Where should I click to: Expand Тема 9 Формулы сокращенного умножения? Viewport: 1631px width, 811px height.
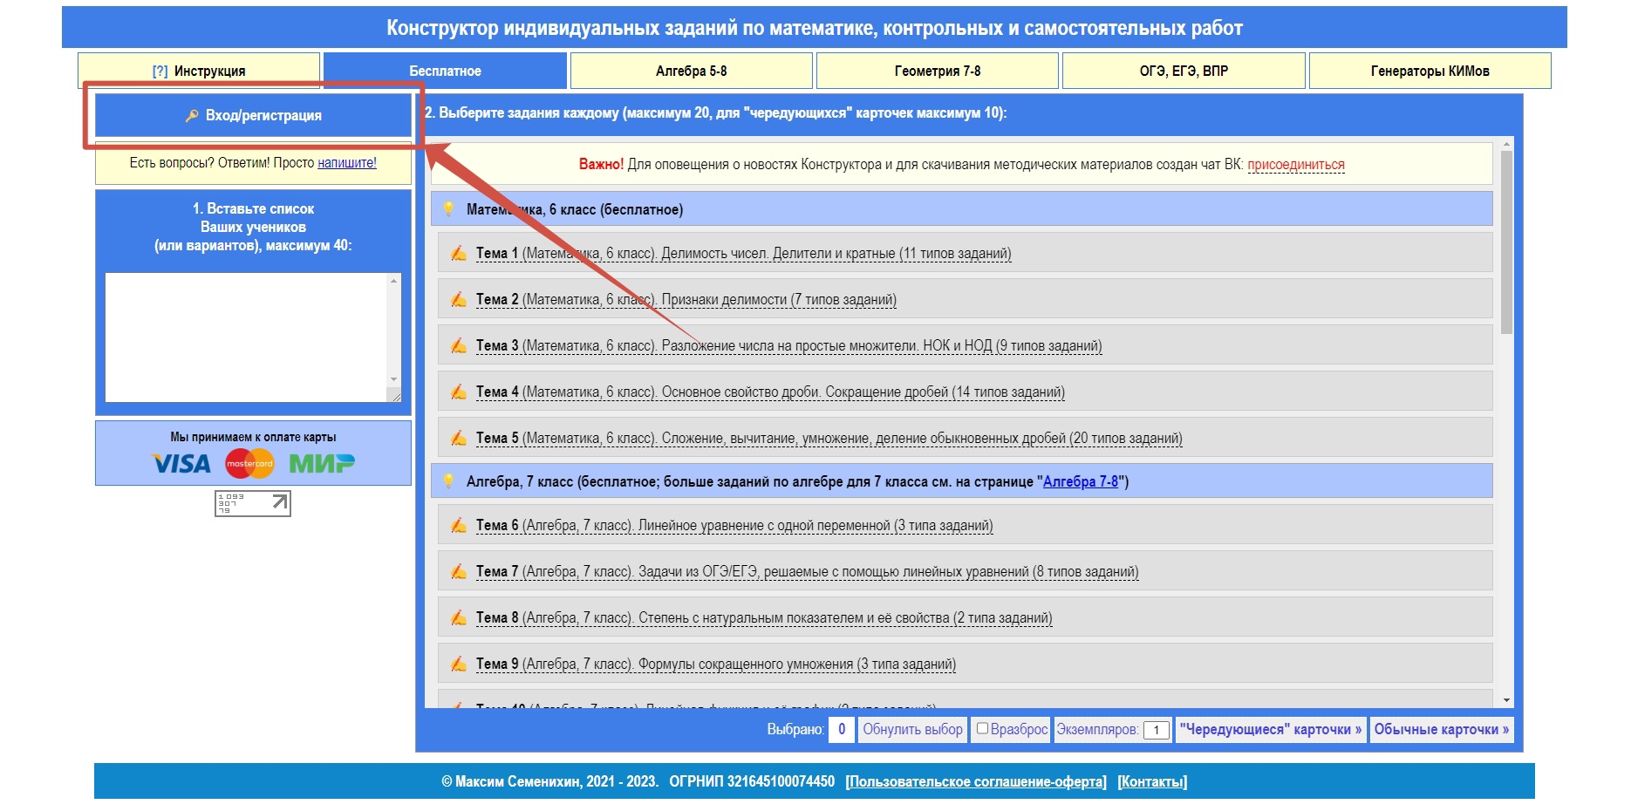715,664
